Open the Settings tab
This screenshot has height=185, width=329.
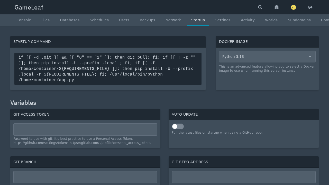pos(223,20)
